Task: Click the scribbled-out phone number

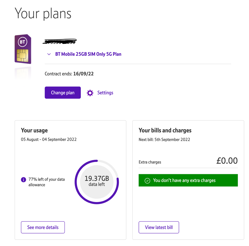Action: coord(60,41)
